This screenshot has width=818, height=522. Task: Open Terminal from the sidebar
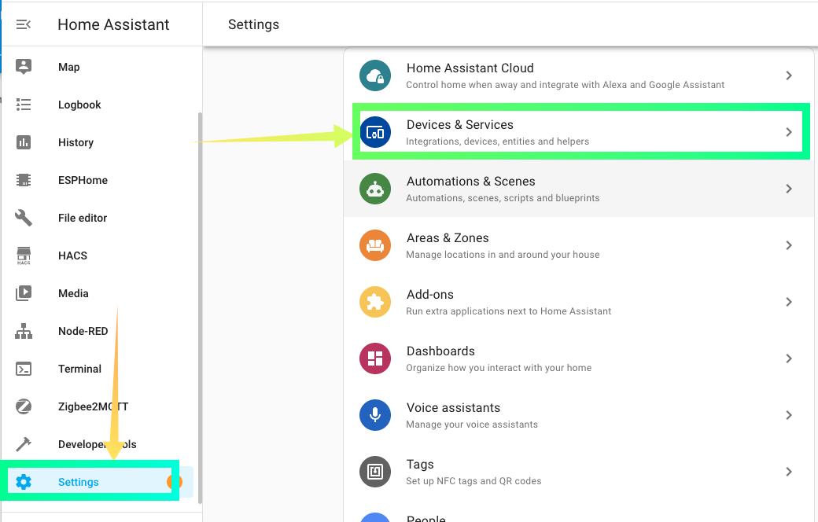tap(99, 369)
